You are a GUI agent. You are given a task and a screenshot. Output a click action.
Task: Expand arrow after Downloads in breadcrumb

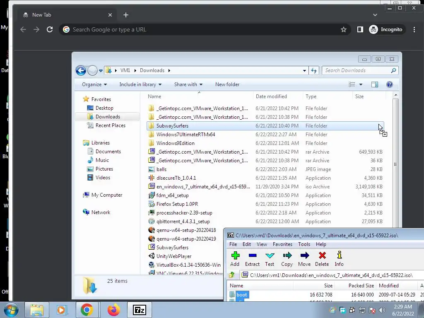[169, 70]
